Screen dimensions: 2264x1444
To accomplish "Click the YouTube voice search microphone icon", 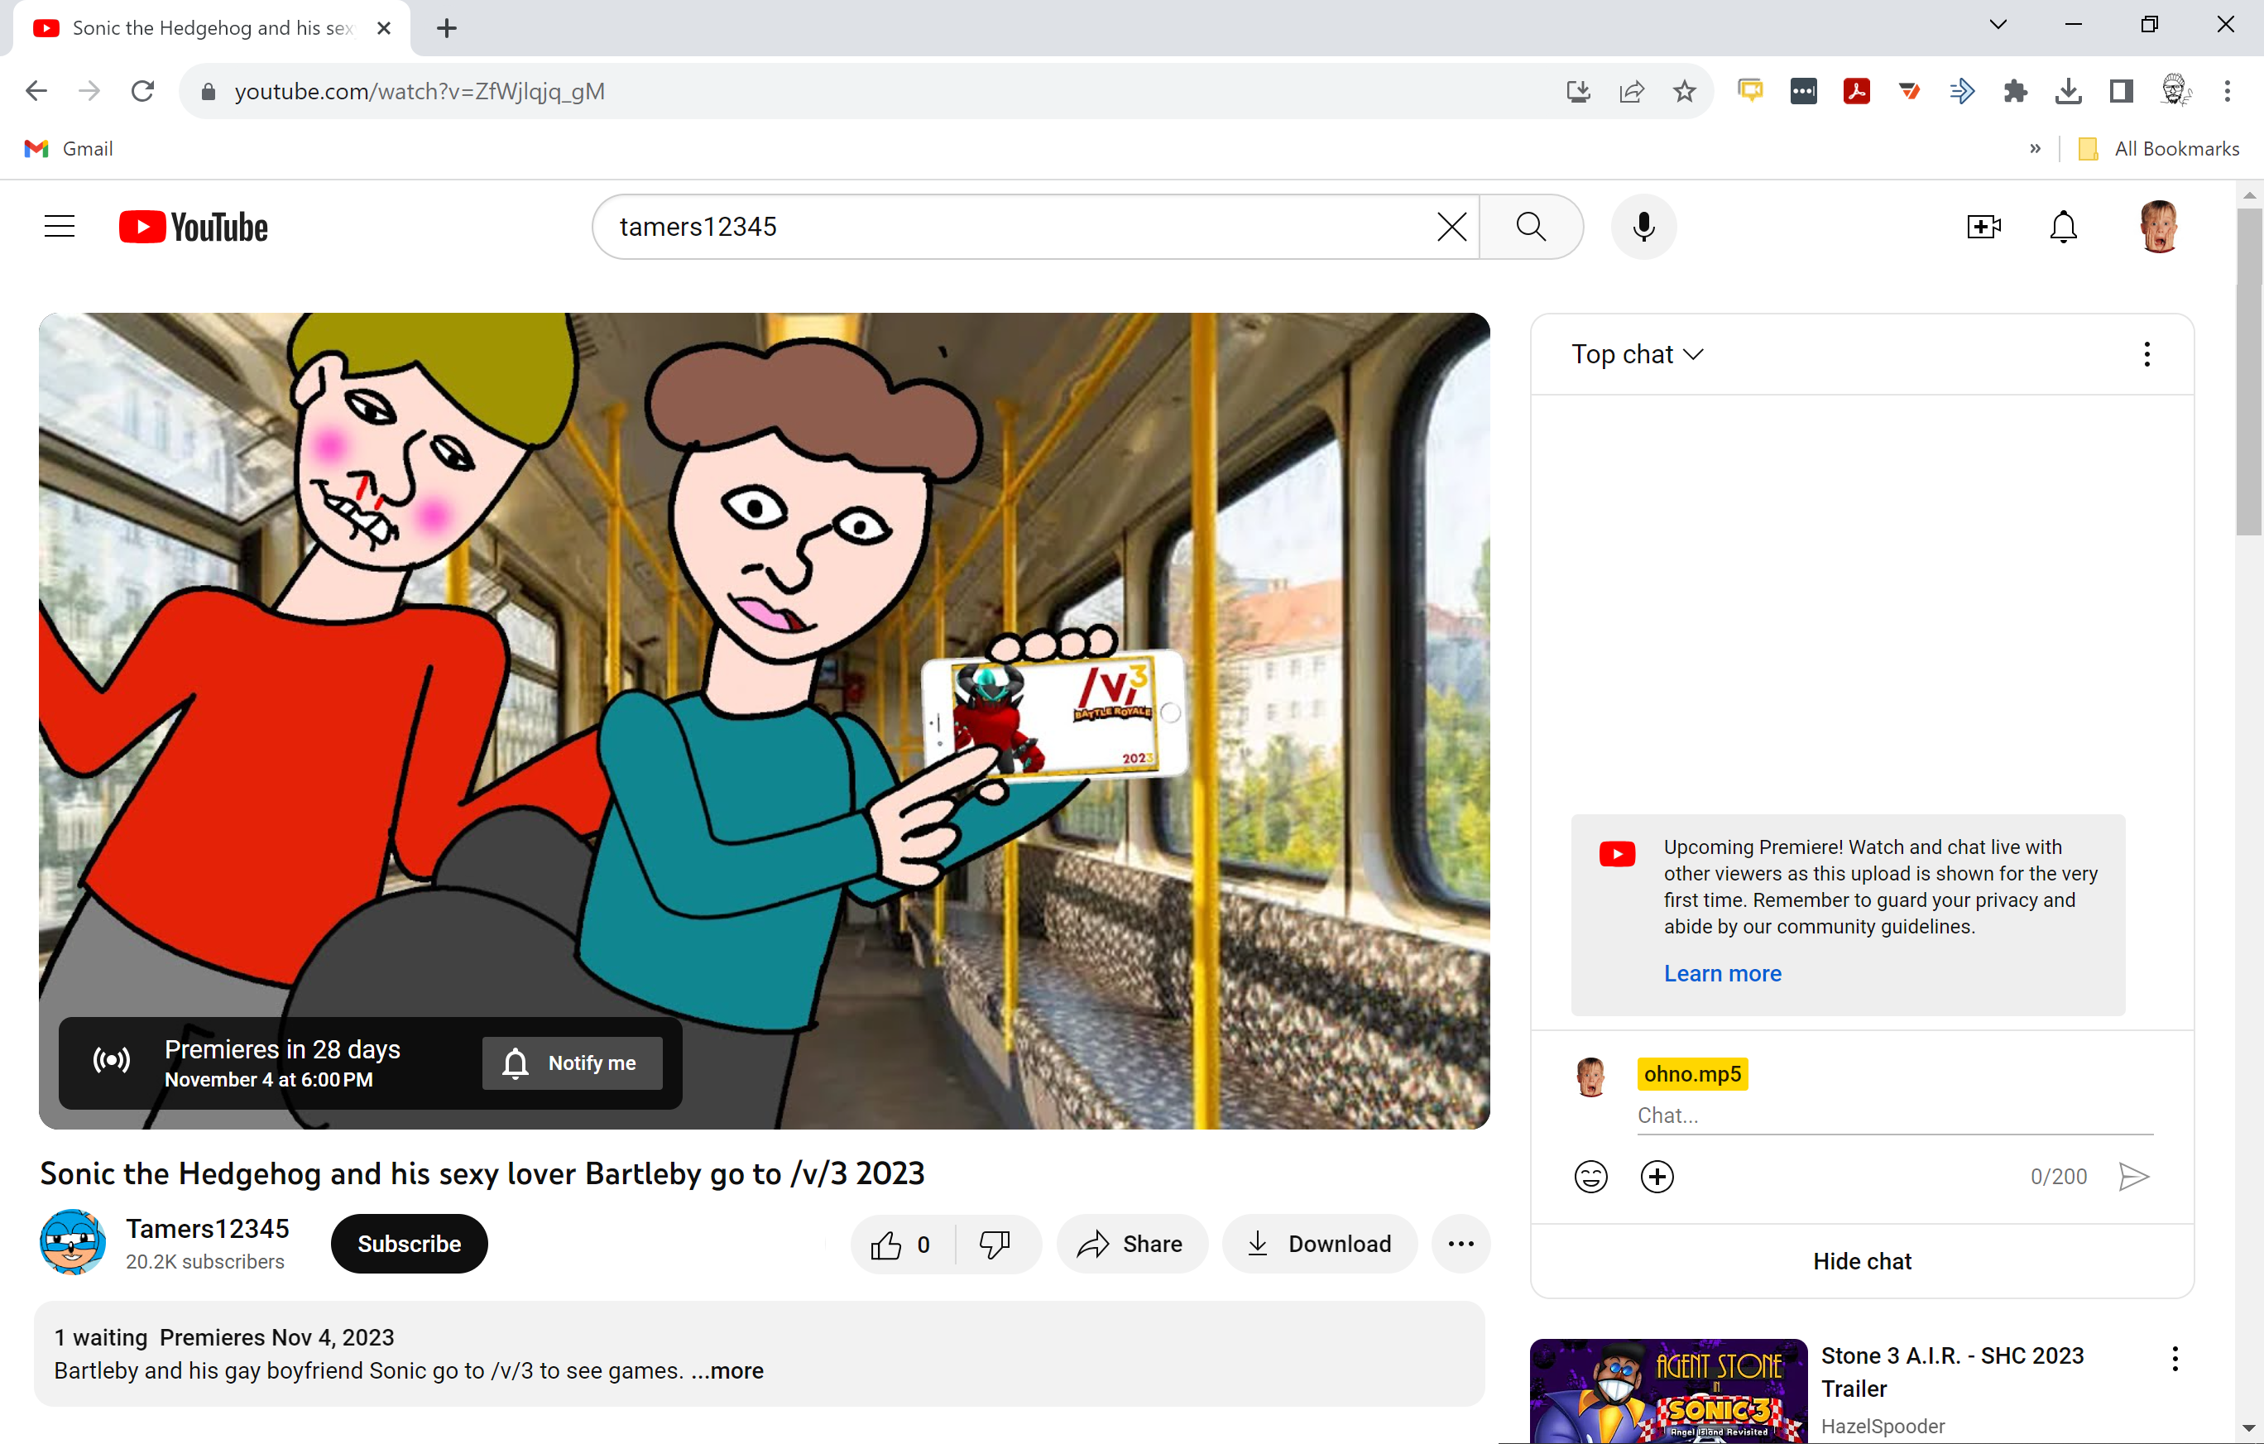I will (x=1643, y=227).
